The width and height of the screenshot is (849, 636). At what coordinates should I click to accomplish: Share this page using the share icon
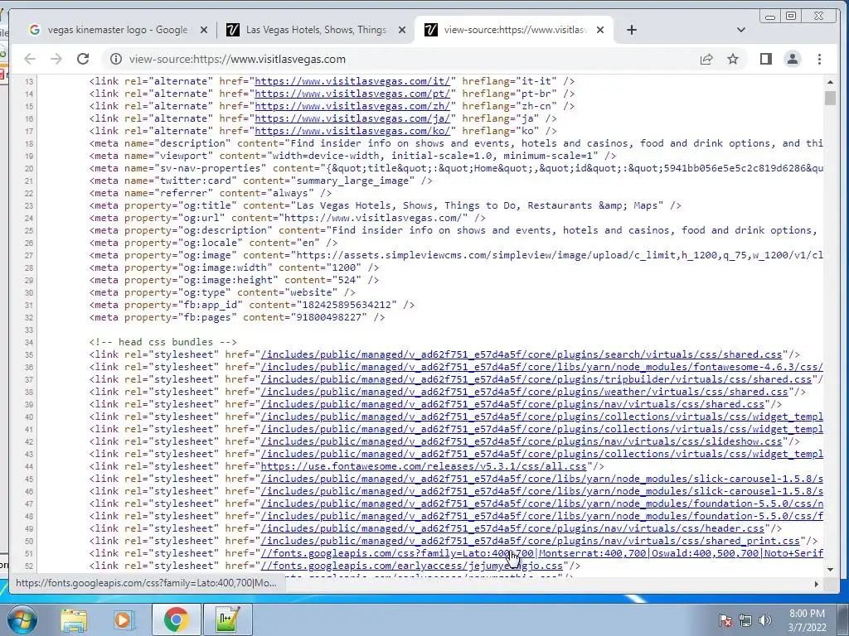point(706,59)
